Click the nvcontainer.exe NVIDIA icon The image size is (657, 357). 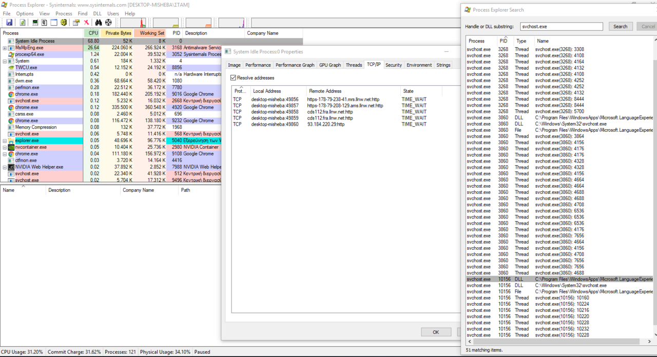click(x=11, y=147)
